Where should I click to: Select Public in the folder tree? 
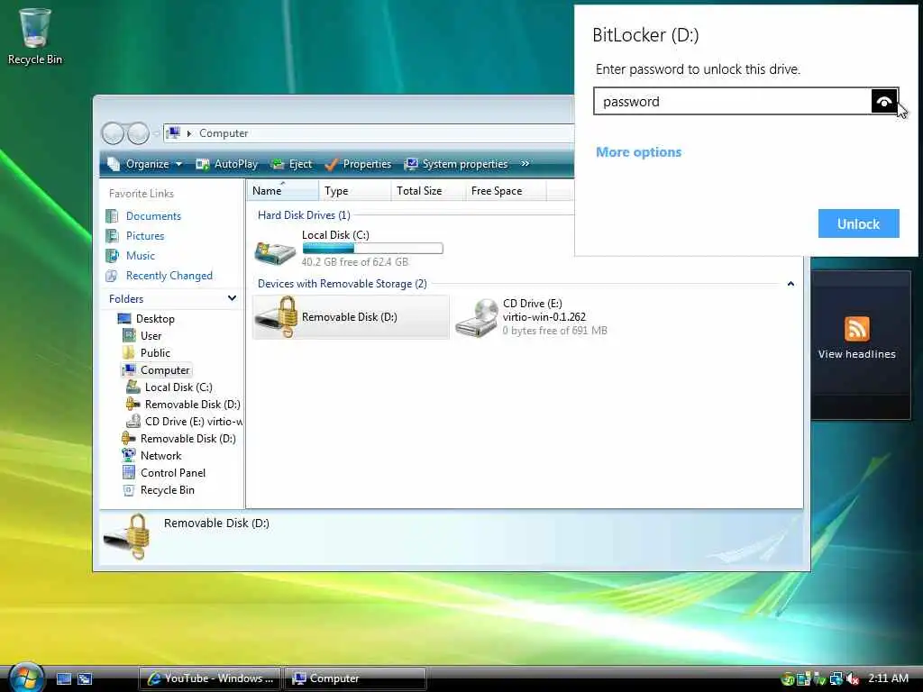click(155, 353)
